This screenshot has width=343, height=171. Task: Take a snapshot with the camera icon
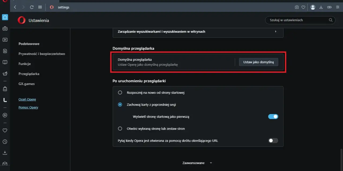coord(297,7)
